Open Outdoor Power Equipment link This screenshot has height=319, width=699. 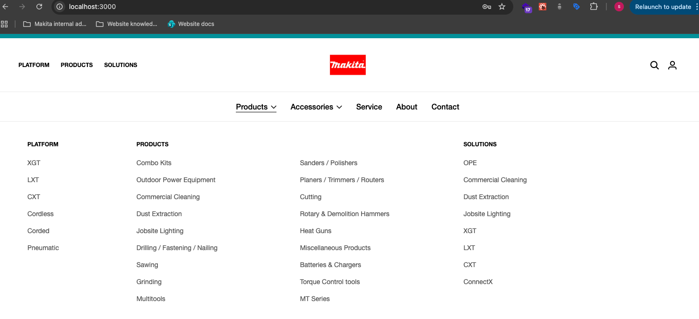click(176, 180)
